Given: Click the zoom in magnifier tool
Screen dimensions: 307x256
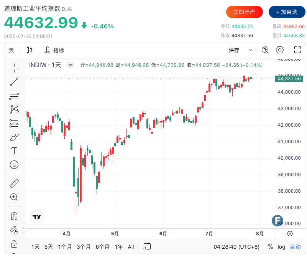Looking at the screenshot, I should pyautogui.click(x=14, y=197).
